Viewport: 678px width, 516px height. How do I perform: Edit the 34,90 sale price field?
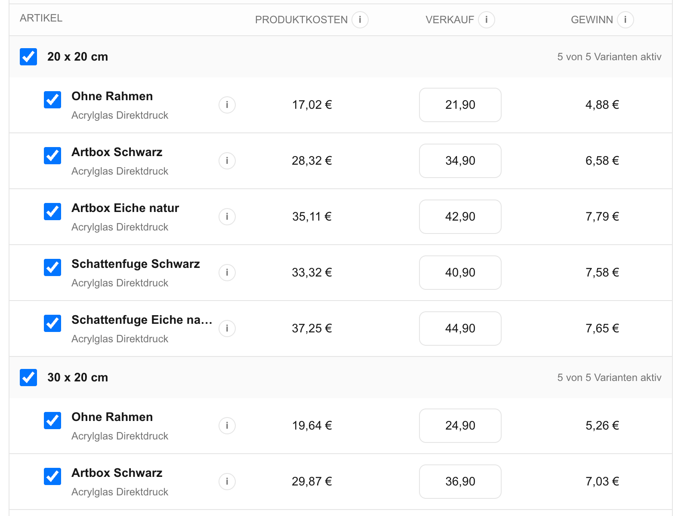(x=460, y=161)
